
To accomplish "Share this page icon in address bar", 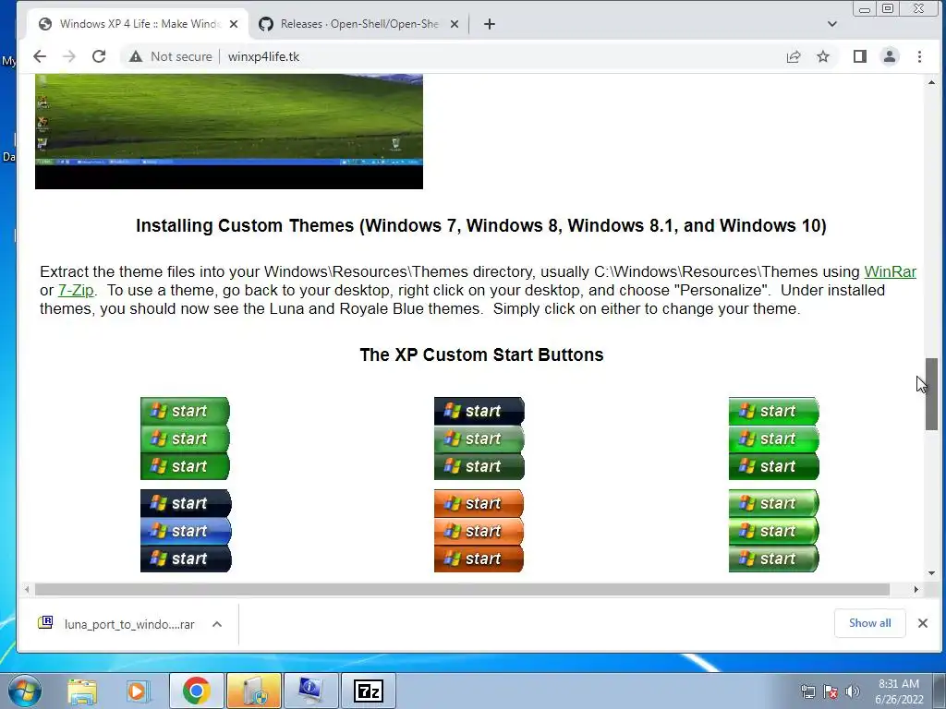I will [x=794, y=56].
